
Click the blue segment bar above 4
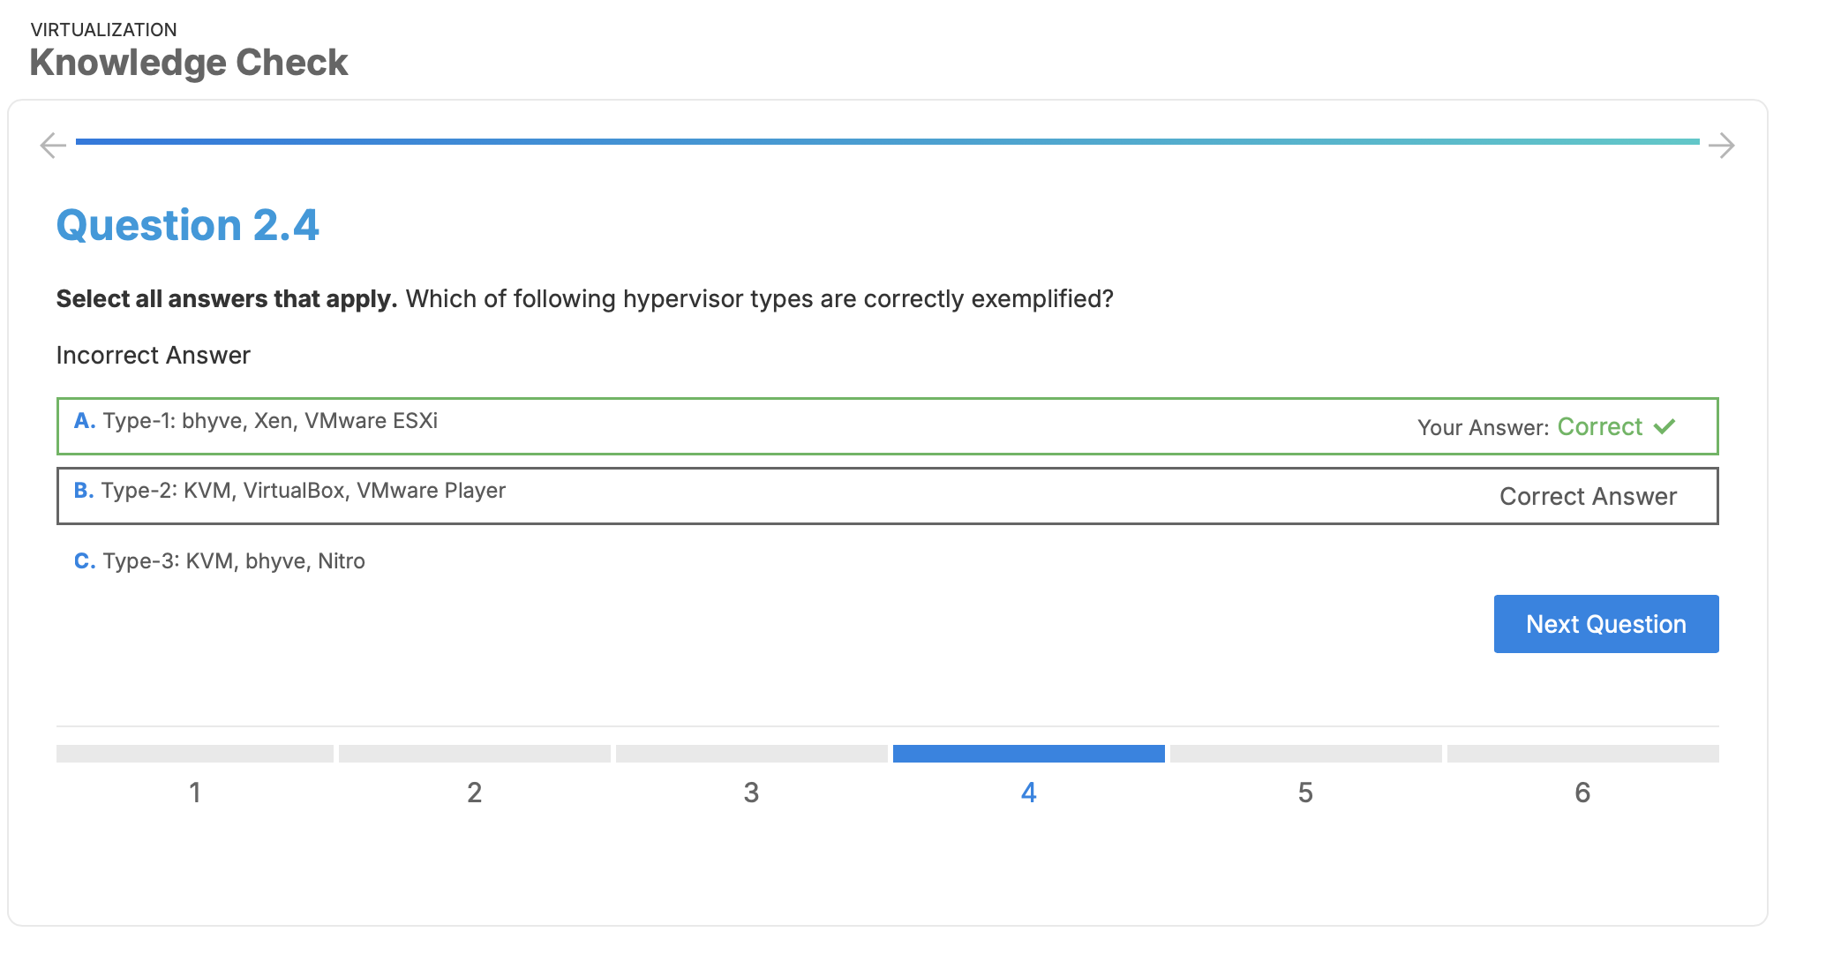(1028, 754)
